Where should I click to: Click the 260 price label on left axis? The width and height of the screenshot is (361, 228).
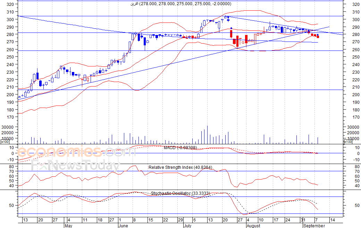(10, 49)
